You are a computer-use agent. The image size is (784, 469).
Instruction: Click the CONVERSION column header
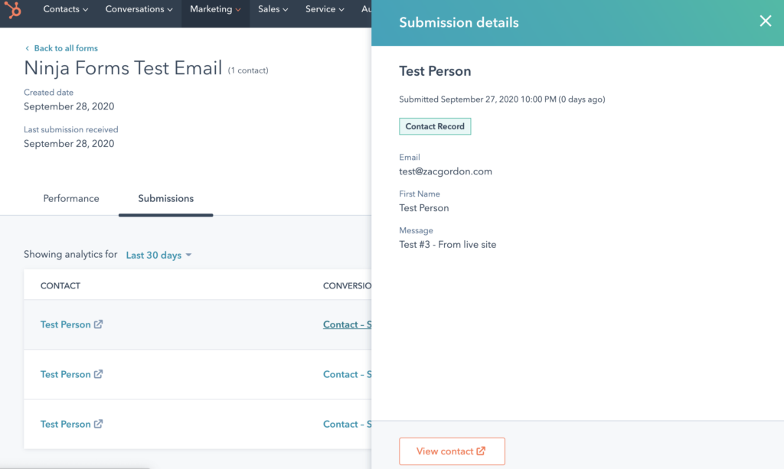click(347, 285)
